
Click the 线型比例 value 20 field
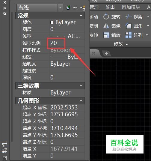point(67,43)
